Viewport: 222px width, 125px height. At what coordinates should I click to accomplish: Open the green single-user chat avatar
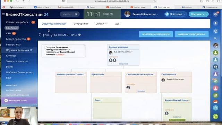coord(215,53)
